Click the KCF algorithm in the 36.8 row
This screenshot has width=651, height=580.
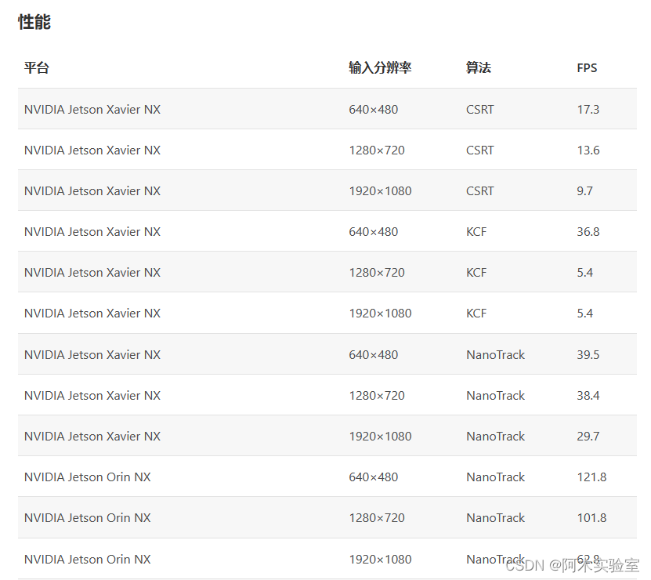click(476, 232)
